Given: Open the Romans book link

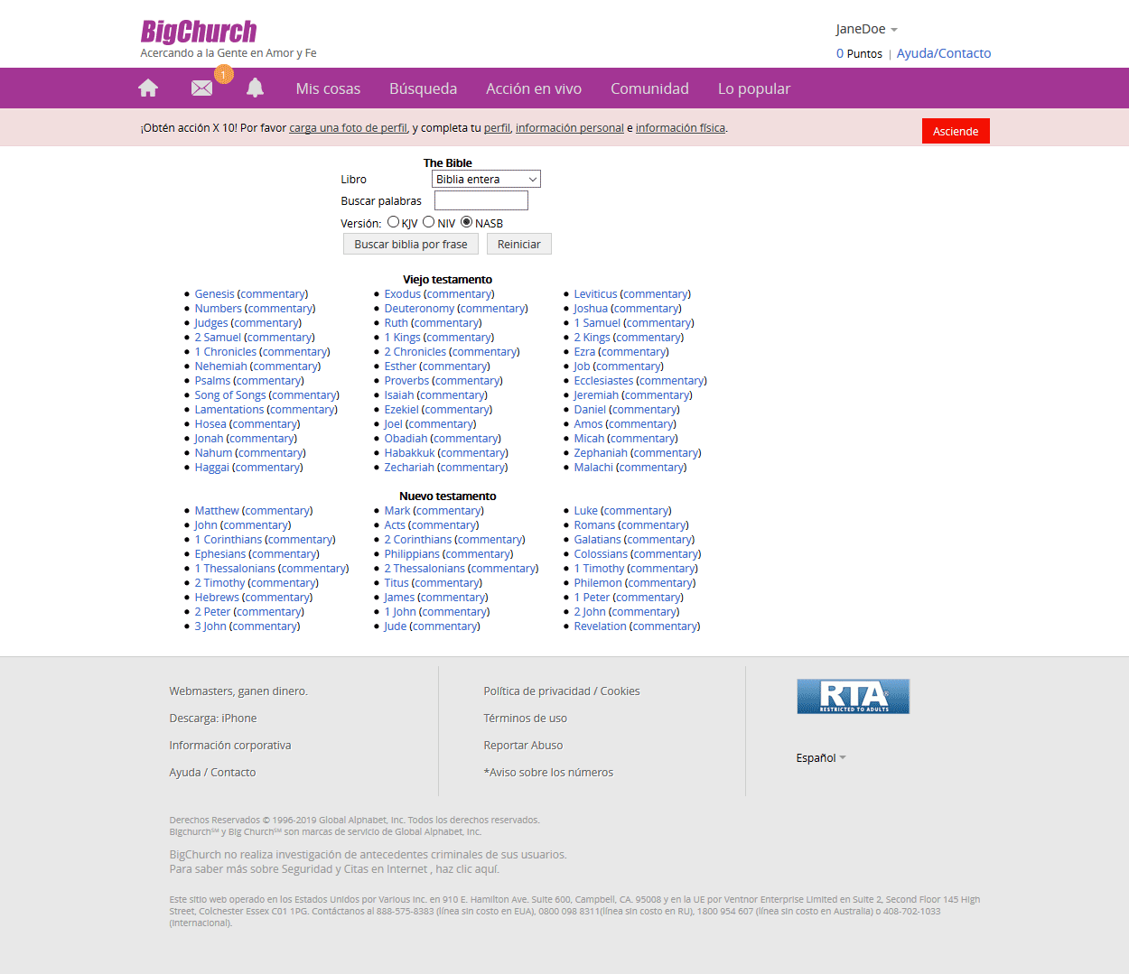Looking at the screenshot, I should 594,525.
